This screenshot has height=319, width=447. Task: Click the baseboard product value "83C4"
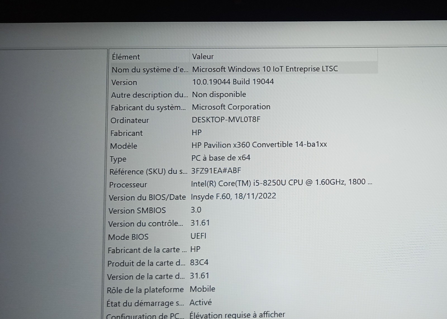click(199, 263)
